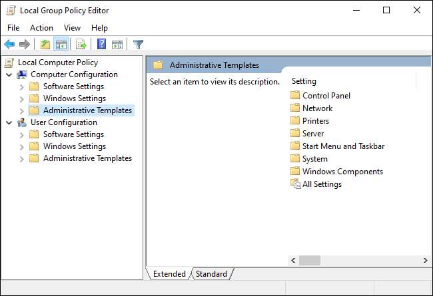Select the Windows Components folder
Viewport: 433px width, 296px height.
pyautogui.click(x=342, y=172)
